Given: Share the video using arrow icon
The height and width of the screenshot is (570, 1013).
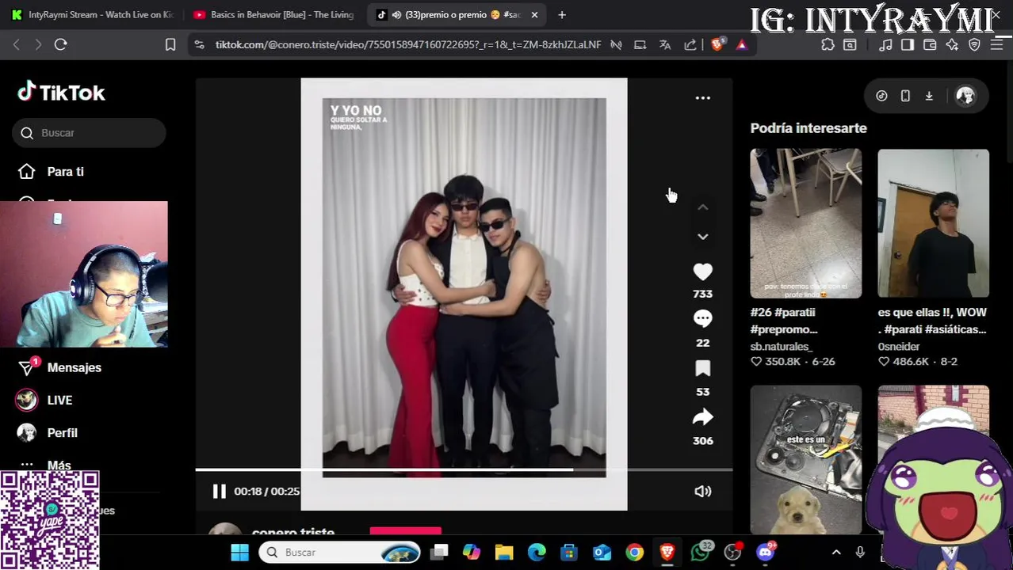Looking at the screenshot, I should (x=702, y=417).
